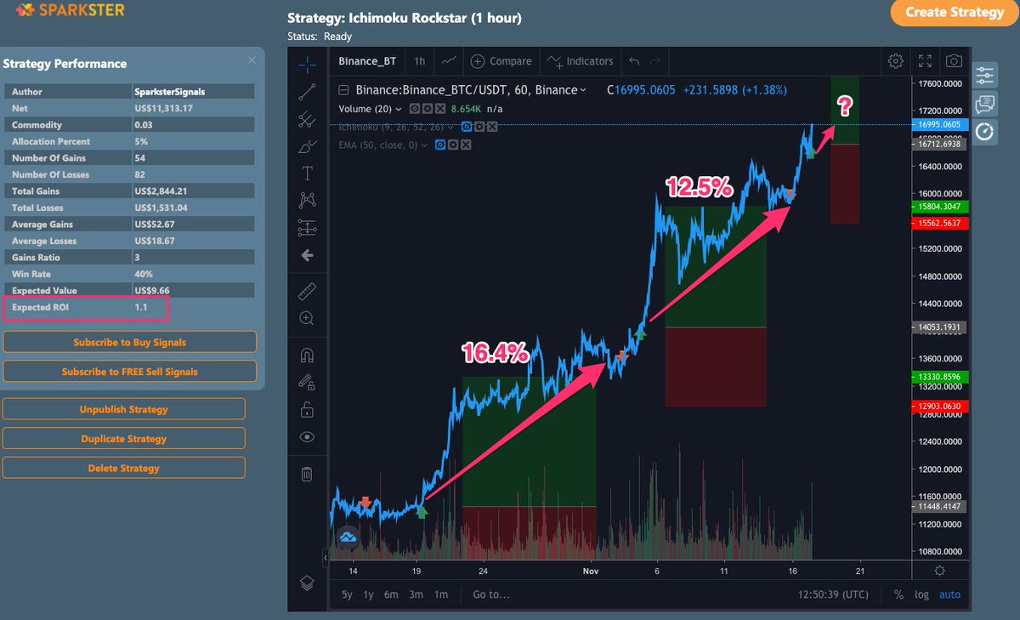
Task: Set chart range to 6m
Action: tap(391, 594)
